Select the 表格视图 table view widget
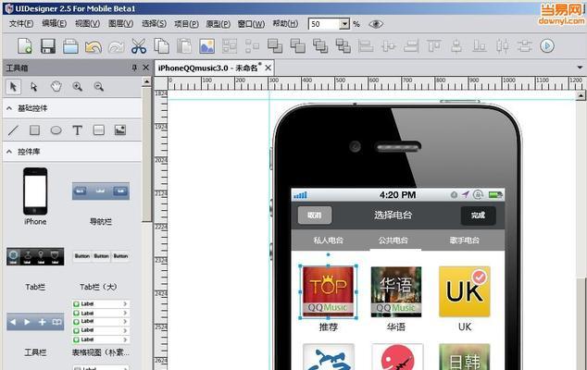Viewport: 587px width, 370px height. pos(101,322)
